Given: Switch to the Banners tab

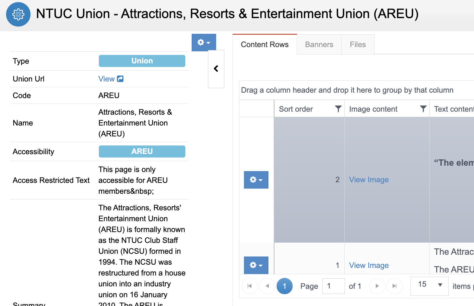Looking at the screenshot, I should tap(319, 45).
